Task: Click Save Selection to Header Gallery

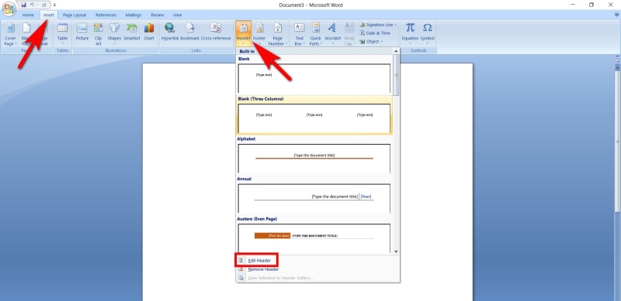Action: point(280,278)
